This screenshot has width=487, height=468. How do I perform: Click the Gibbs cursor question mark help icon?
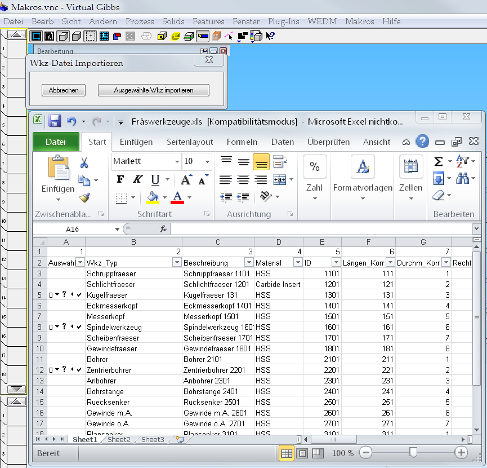coord(270,36)
